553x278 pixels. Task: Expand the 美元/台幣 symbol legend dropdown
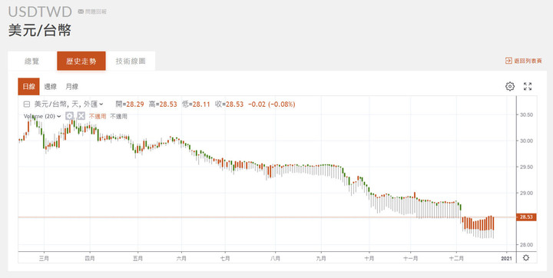101,104
